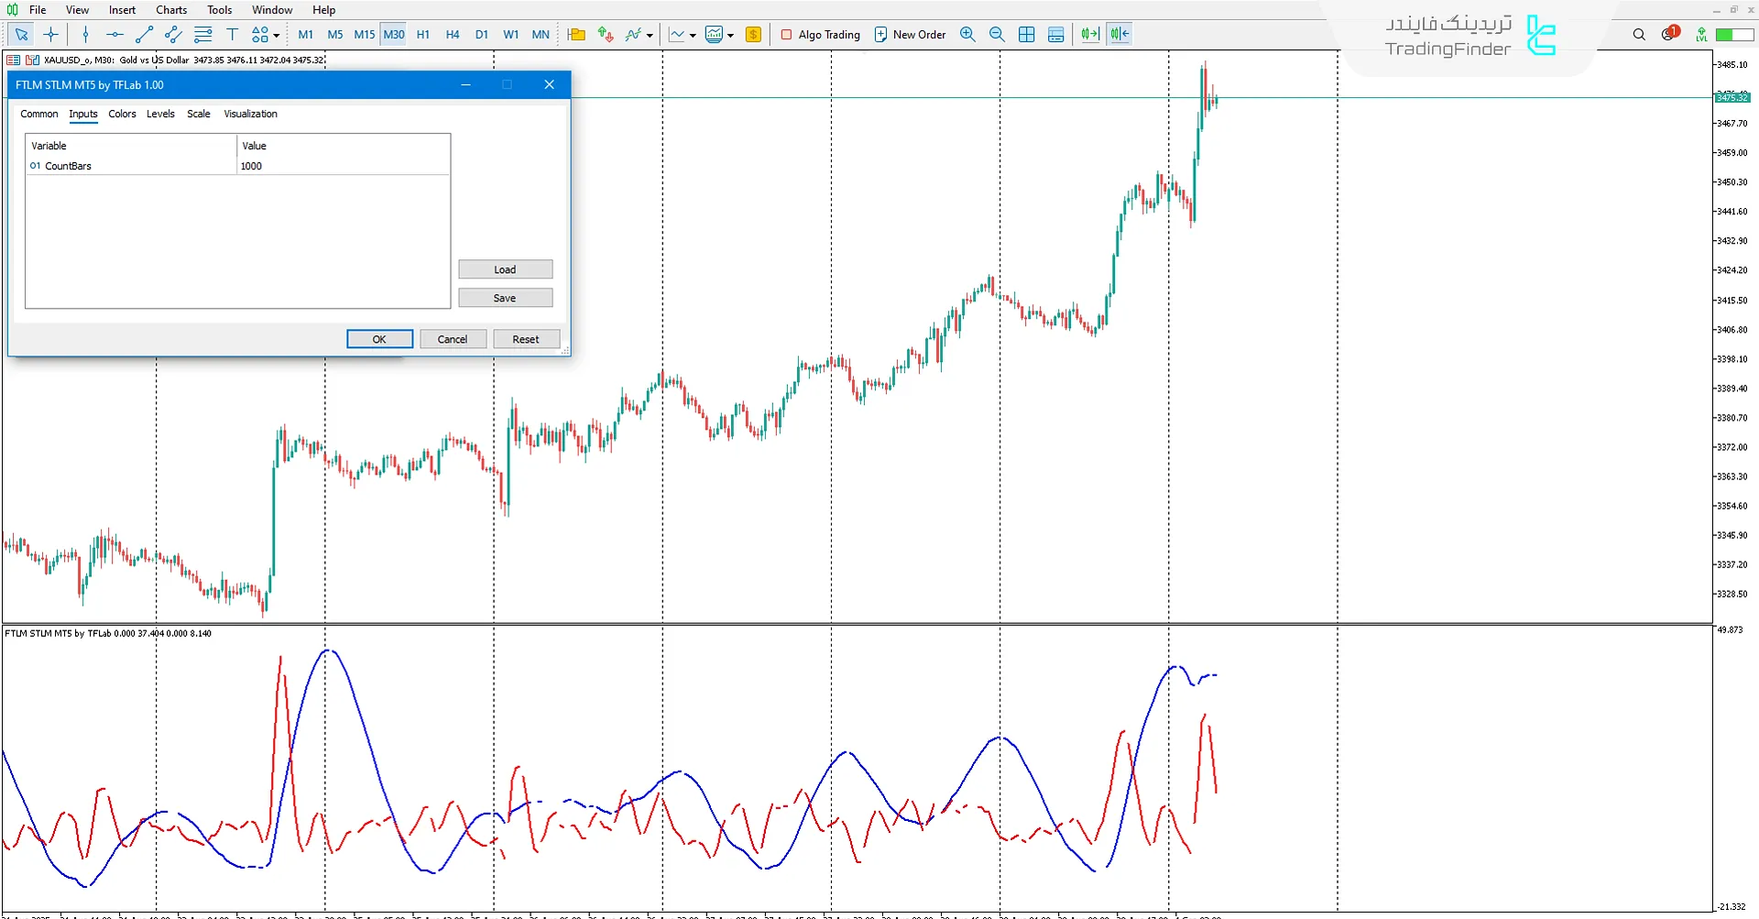The image size is (1759, 919).
Task: Switch to the Colors tab
Action: pos(122,114)
